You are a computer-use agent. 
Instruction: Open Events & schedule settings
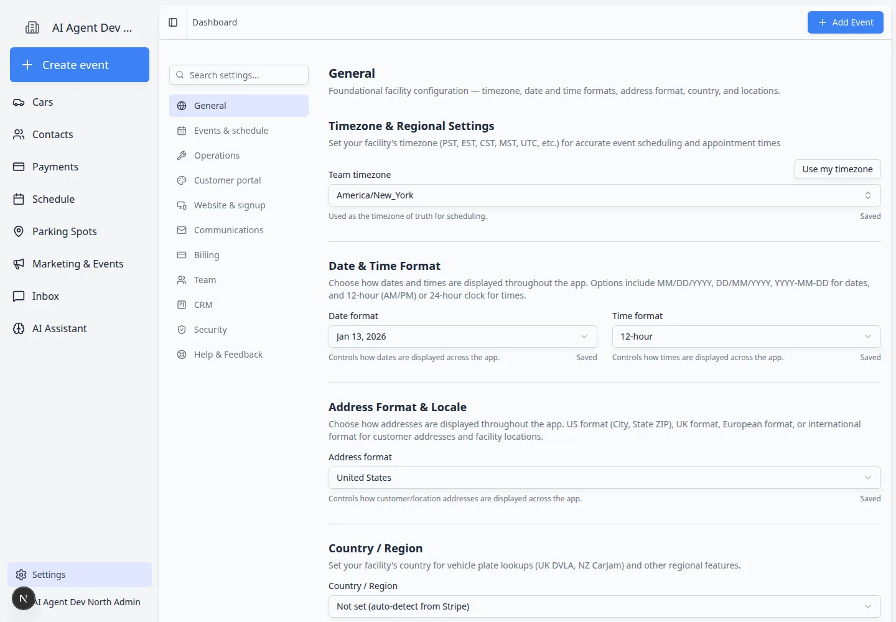pyautogui.click(x=239, y=131)
